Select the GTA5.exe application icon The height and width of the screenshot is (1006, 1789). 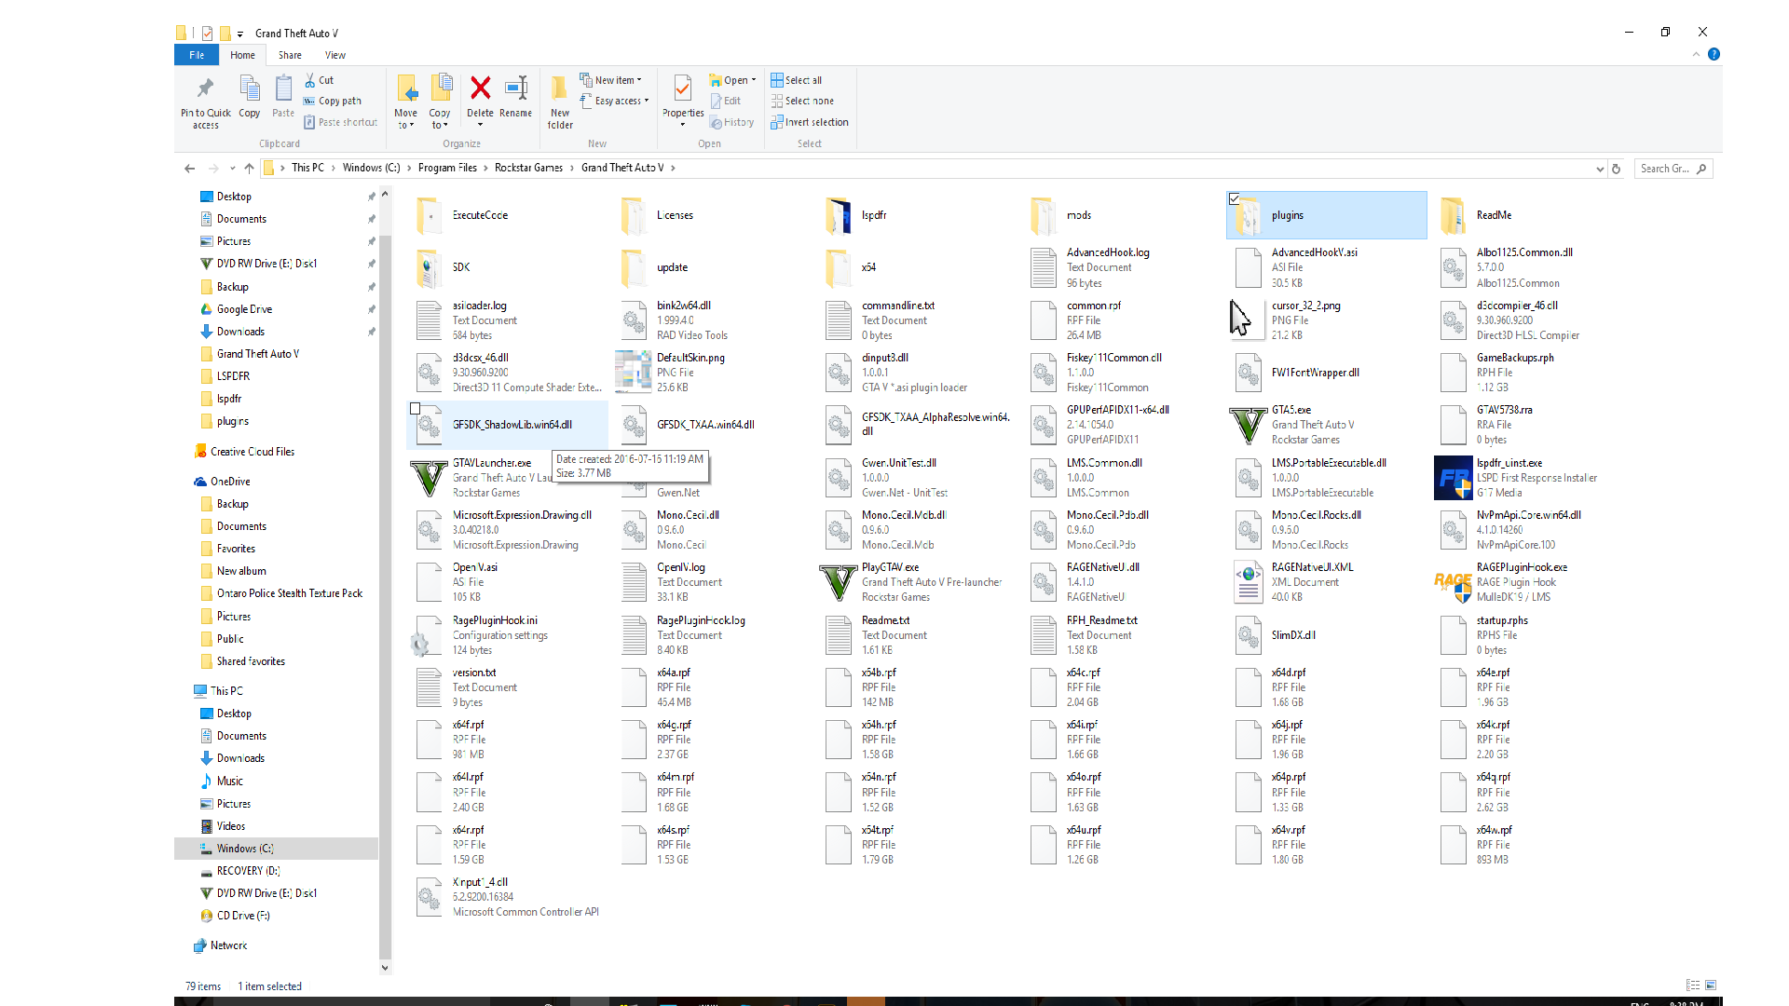point(1248,425)
